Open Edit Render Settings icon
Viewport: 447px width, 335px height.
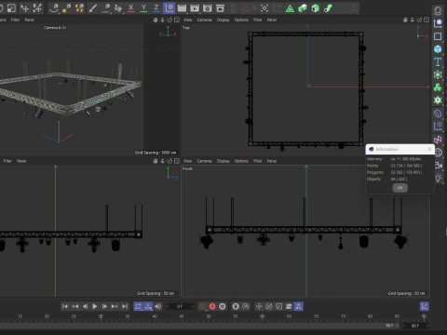pos(208,8)
